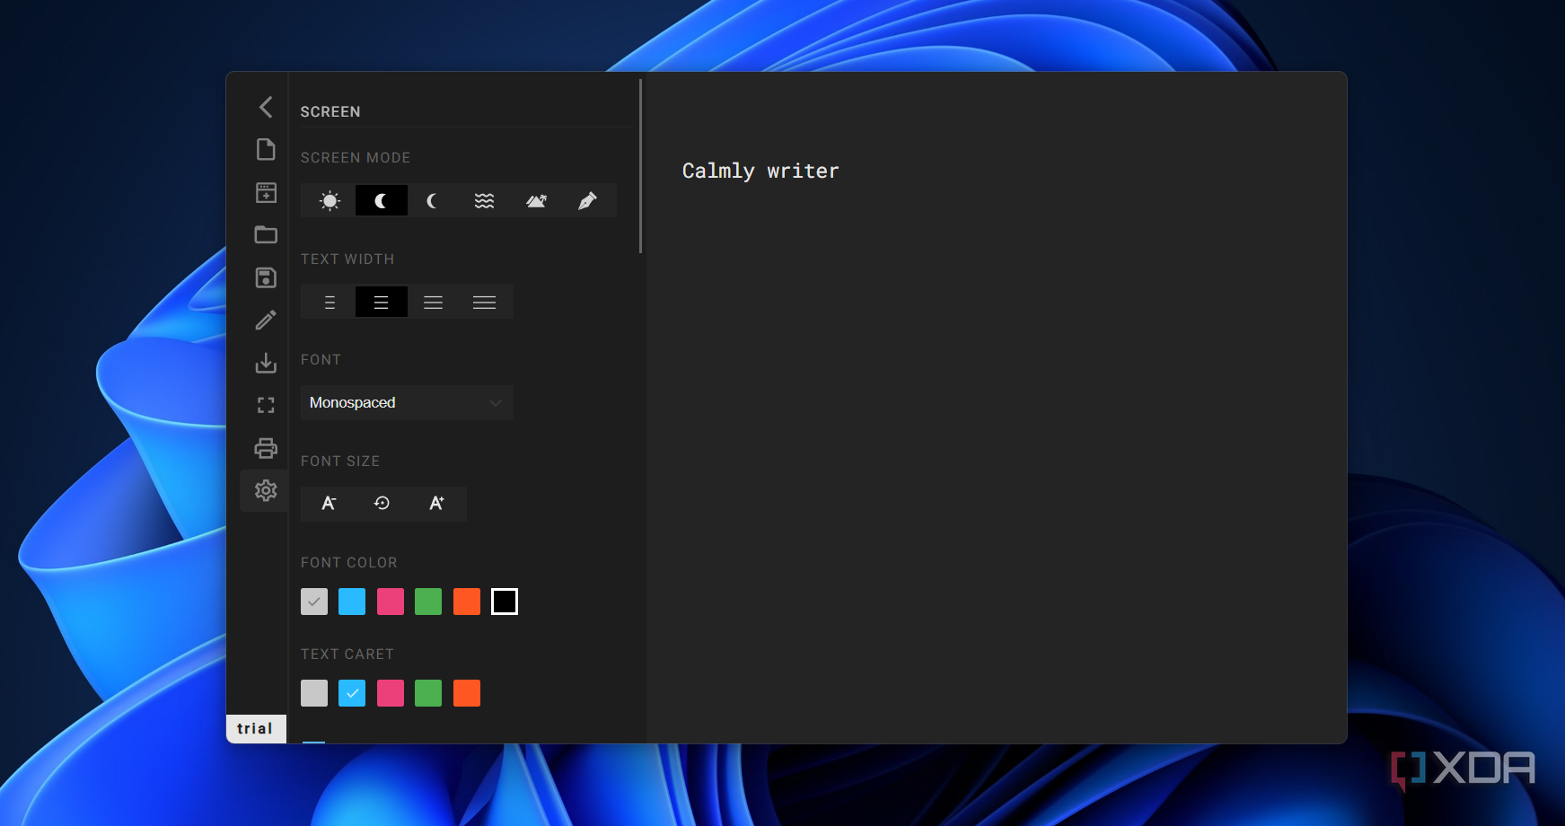Screen dimensions: 1565x826
Task: Select dark mode filled moon icon
Action: pos(382,200)
